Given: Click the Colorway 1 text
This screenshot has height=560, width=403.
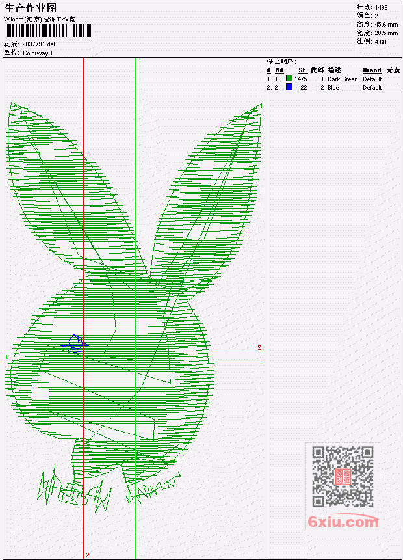Looking at the screenshot, I should tap(38, 53).
